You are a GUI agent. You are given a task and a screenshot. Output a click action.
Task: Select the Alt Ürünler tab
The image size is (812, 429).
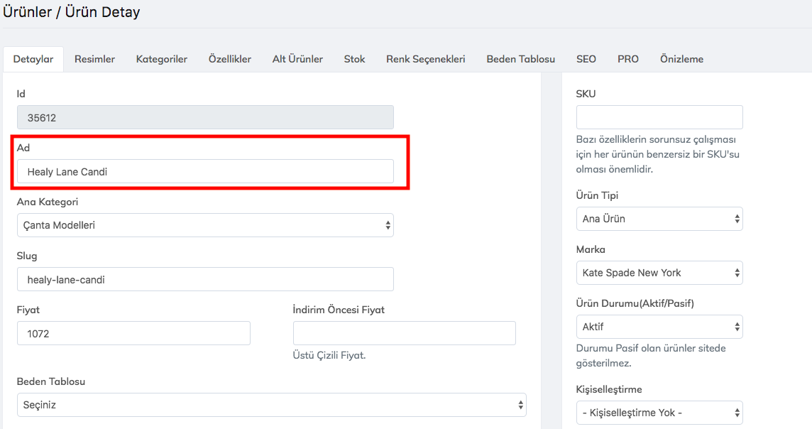[297, 59]
